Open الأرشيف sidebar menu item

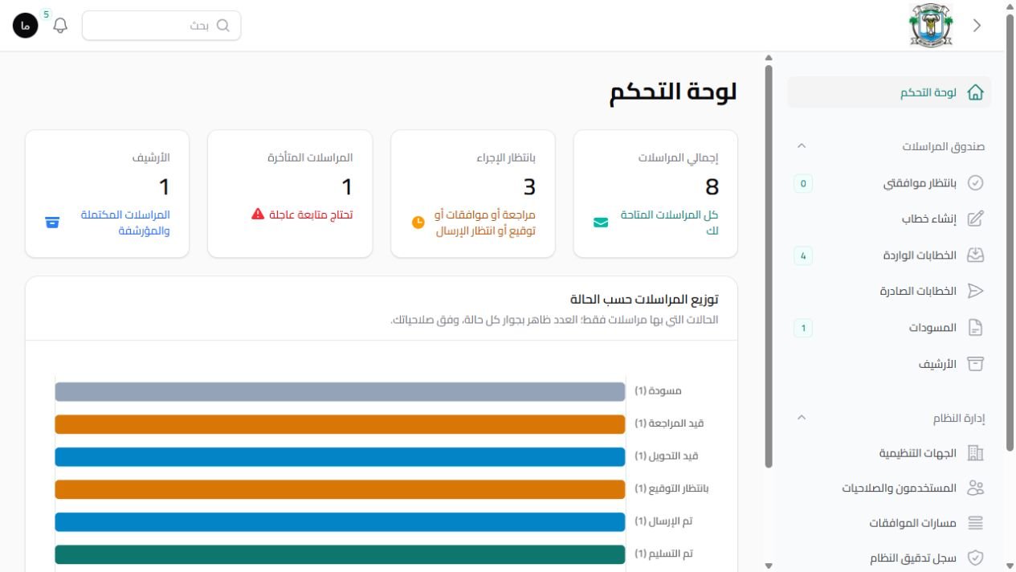[x=889, y=364]
